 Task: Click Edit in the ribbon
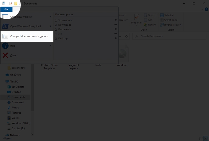(x=148, y=20)
